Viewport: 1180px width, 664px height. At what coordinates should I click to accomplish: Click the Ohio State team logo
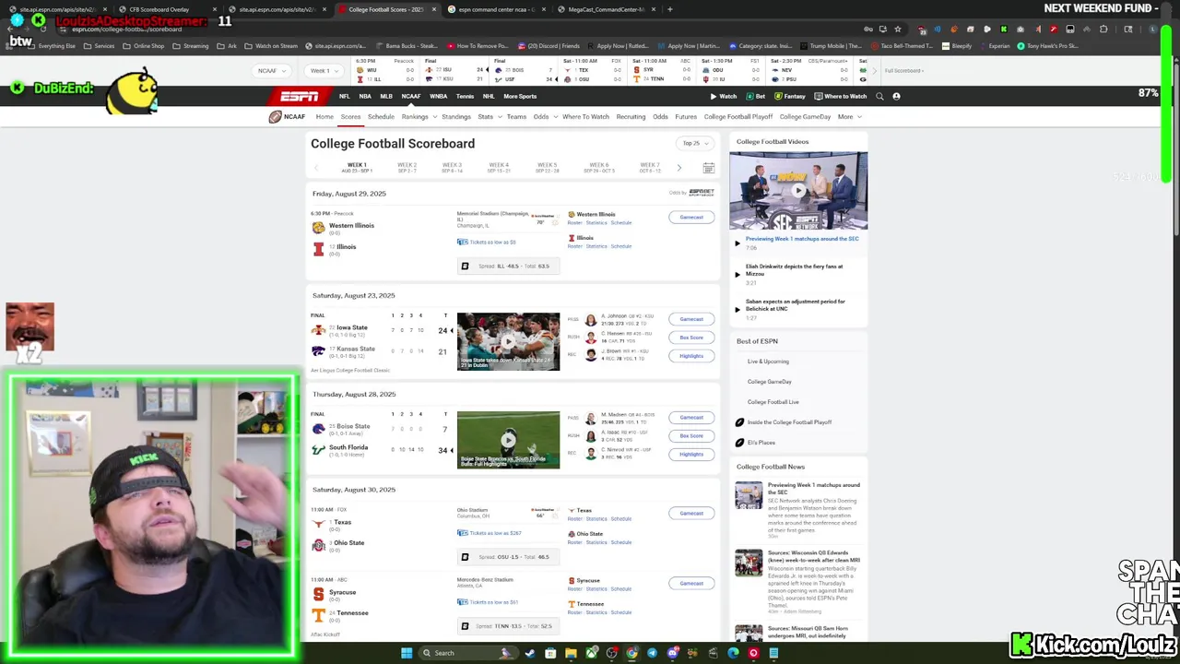coord(318,545)
